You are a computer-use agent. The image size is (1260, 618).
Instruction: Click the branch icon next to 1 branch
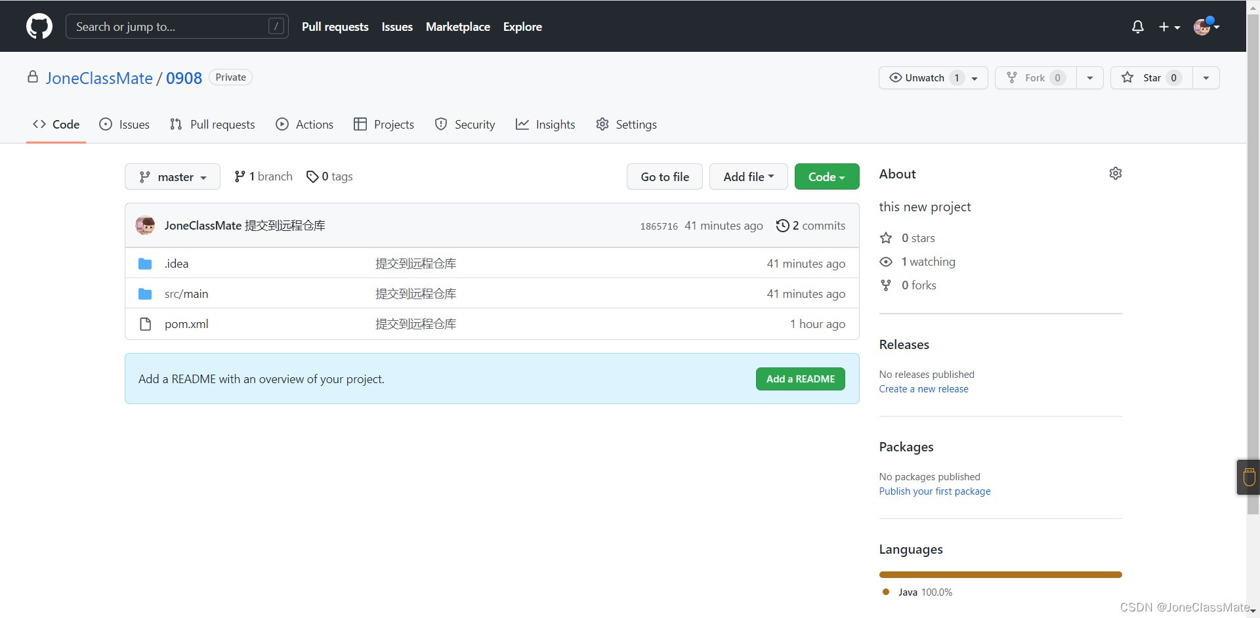(x=240, y=176)
